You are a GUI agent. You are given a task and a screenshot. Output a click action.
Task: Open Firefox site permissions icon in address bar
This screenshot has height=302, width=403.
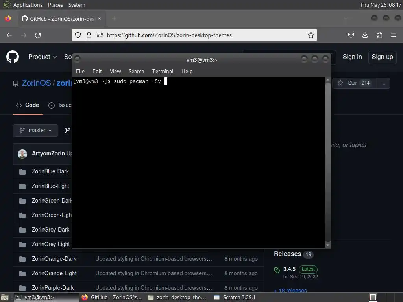[100, 35]
